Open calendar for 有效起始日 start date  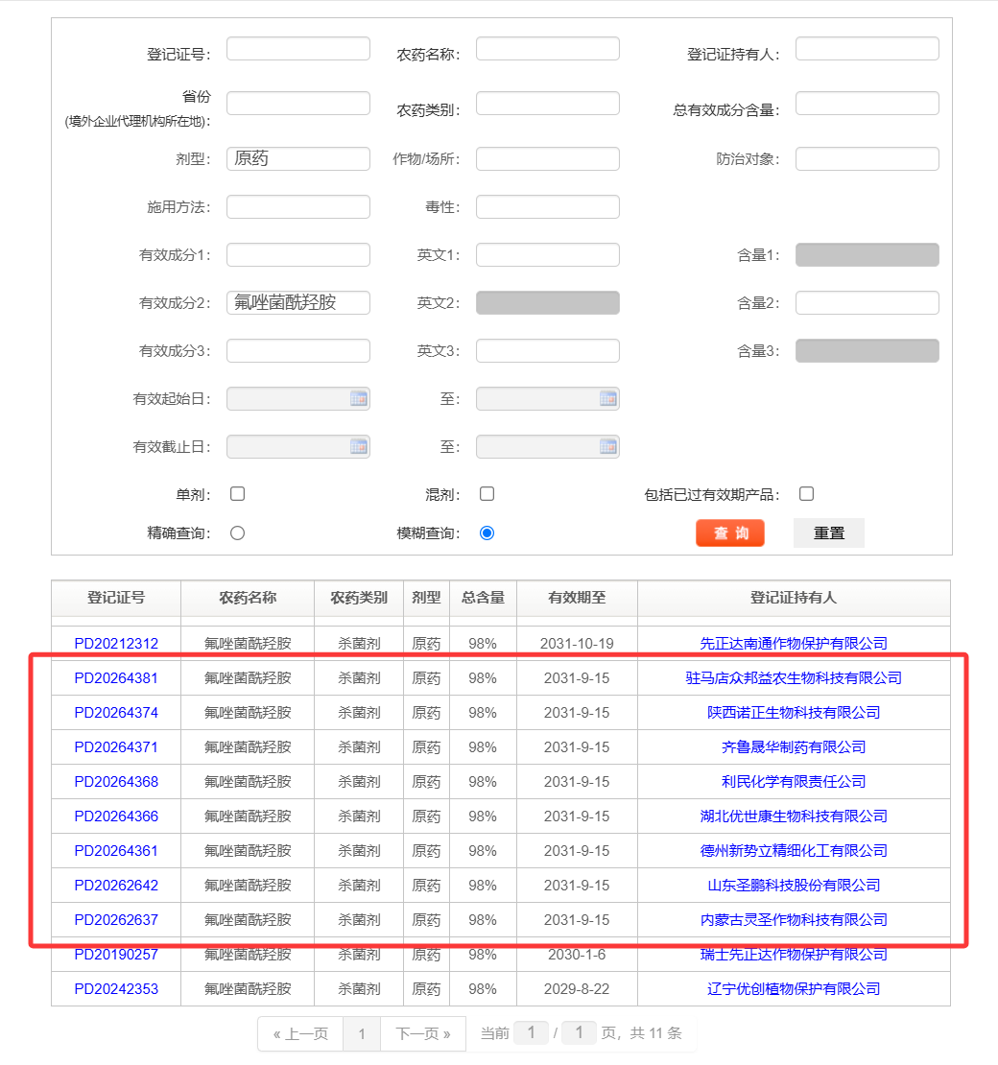tap(359, 399)
